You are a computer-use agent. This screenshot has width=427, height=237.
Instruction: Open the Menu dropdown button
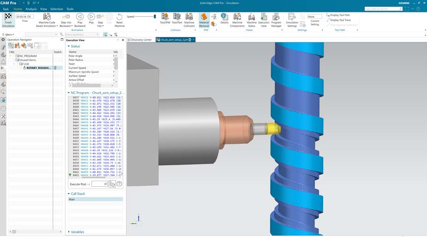(8, 35)
